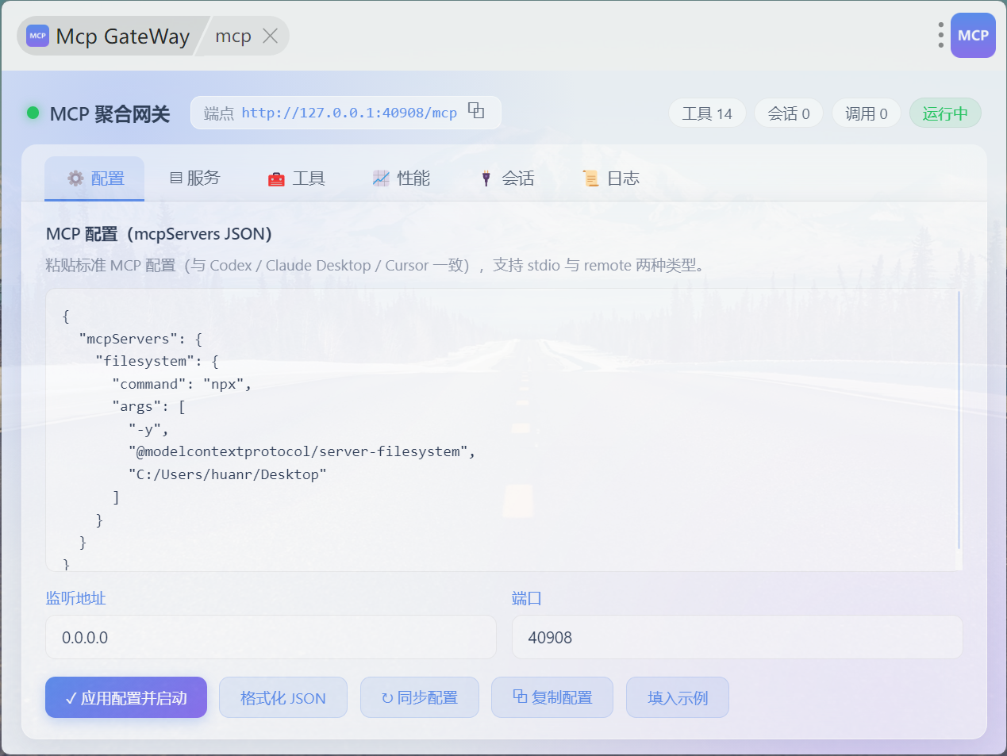Viewport: 1007px width, 756px height.
Task: Click the 端口 label
Action: 527,598
